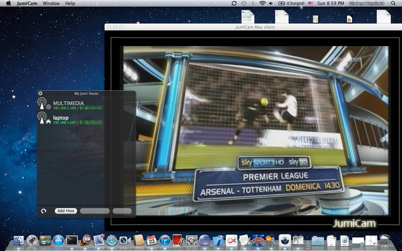The image size is (402, 251).
Task: Open the red fish dock icon
Action: (231, 240)
